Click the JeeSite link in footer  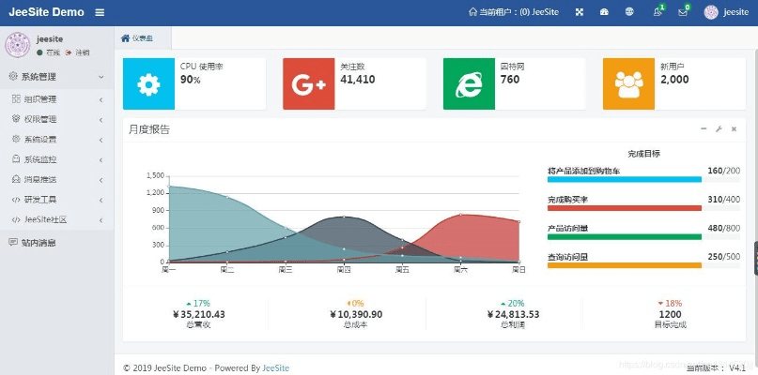[x=275, y=367]
